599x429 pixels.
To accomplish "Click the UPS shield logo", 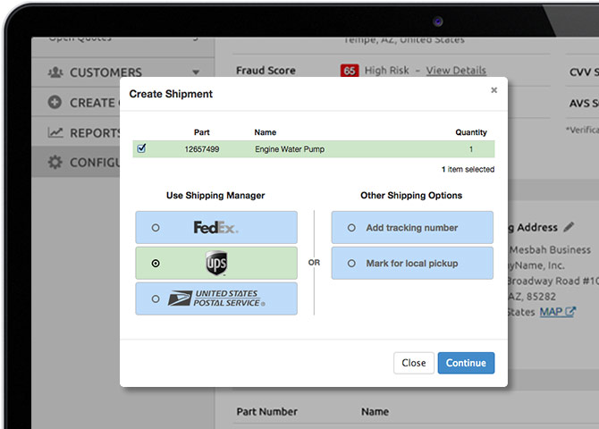I will pyautogui.click(x=216, y=263).
